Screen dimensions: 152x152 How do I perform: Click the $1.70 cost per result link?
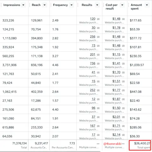(117, 72)
